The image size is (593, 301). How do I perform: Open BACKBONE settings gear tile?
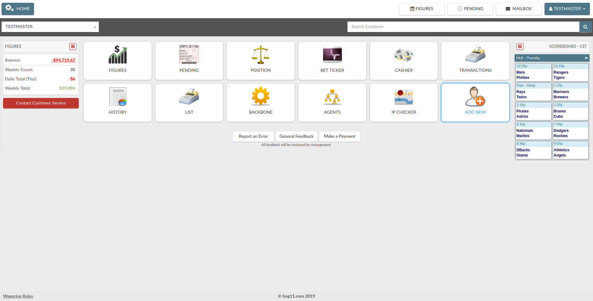tap(260, 102)
